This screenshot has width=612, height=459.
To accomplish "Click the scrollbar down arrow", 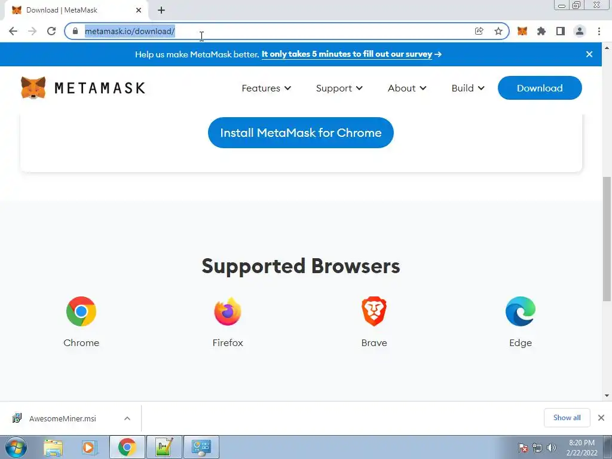I will point(607,396).
